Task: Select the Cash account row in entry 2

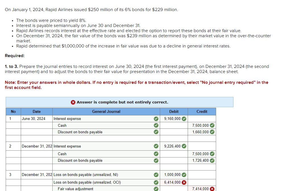Action: point(102,154)
